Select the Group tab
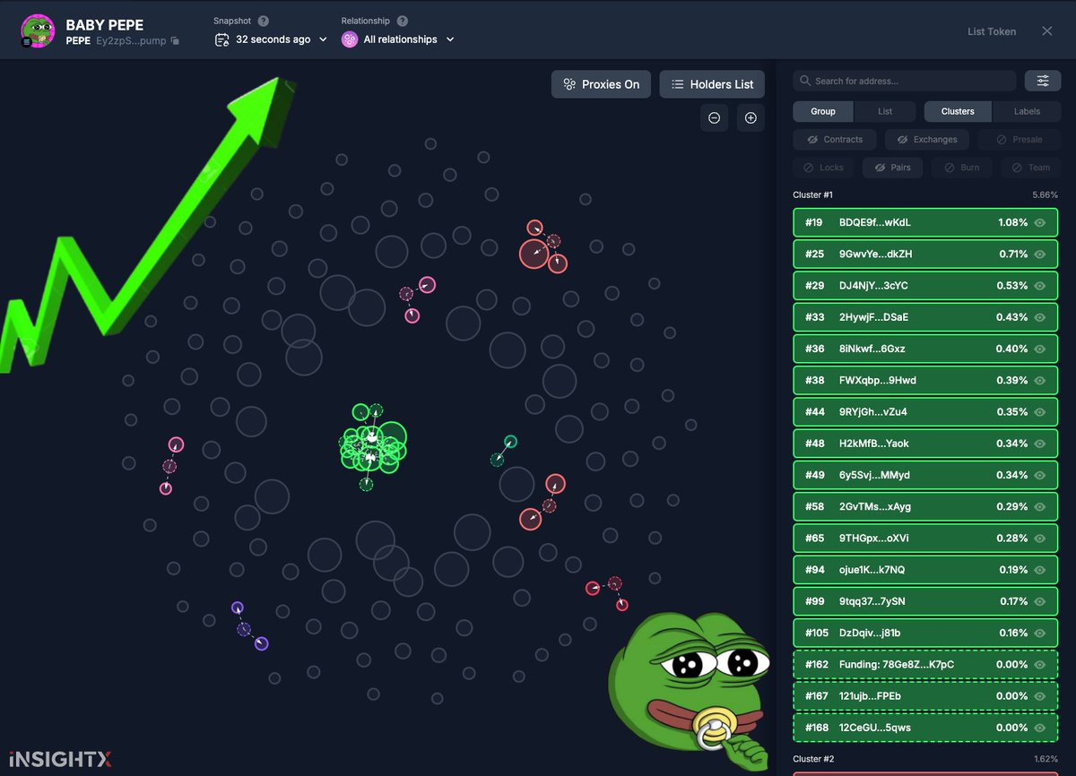The image size is (1076, 776). (x=823, y=111)
